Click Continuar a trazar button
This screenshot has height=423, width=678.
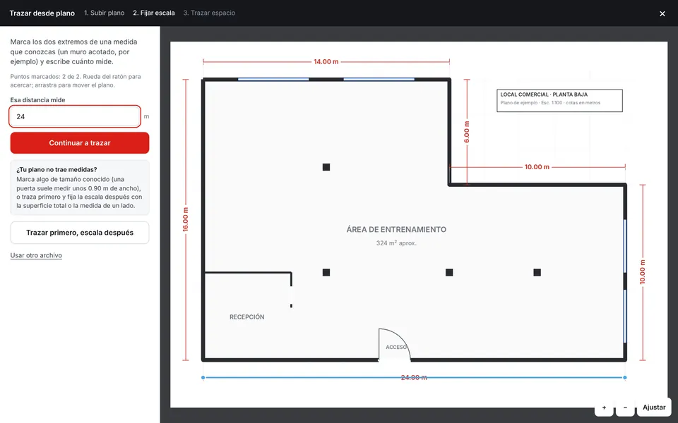click(80, 143)
